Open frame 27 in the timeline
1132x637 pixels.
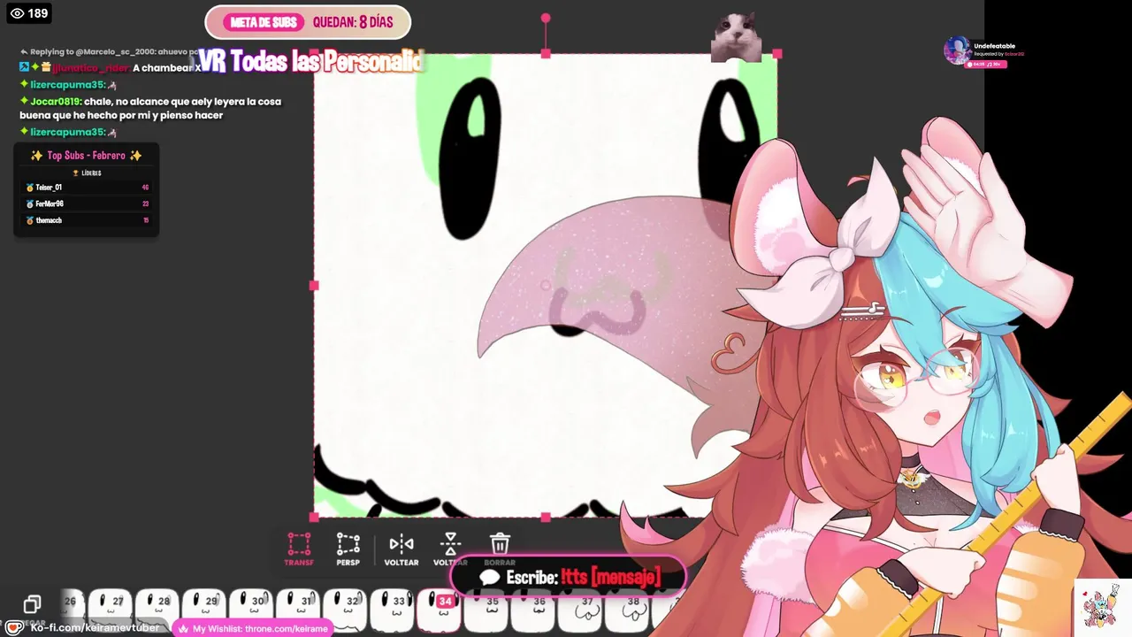(110, 609)
